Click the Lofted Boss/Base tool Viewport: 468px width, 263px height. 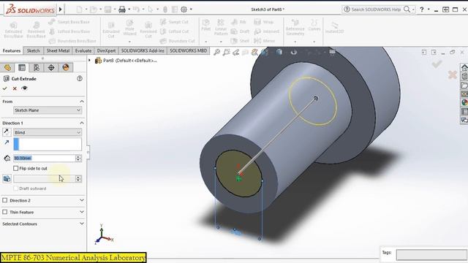coord(69,31)
